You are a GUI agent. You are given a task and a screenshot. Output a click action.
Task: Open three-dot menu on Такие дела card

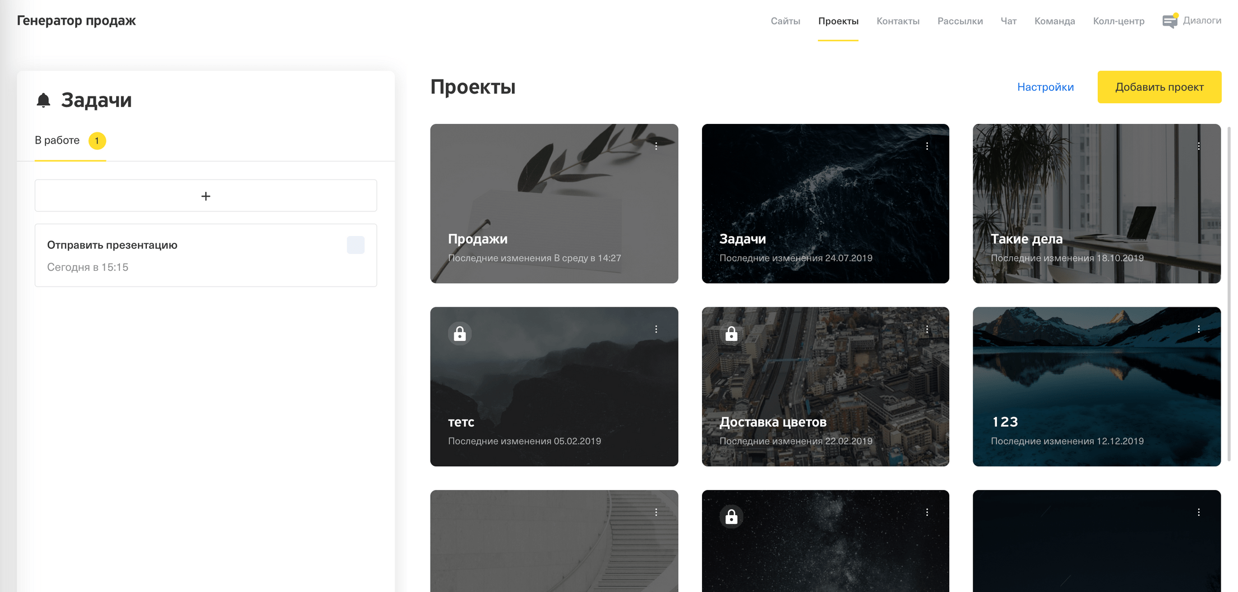pyautogui.click(x=1199, y=146)
